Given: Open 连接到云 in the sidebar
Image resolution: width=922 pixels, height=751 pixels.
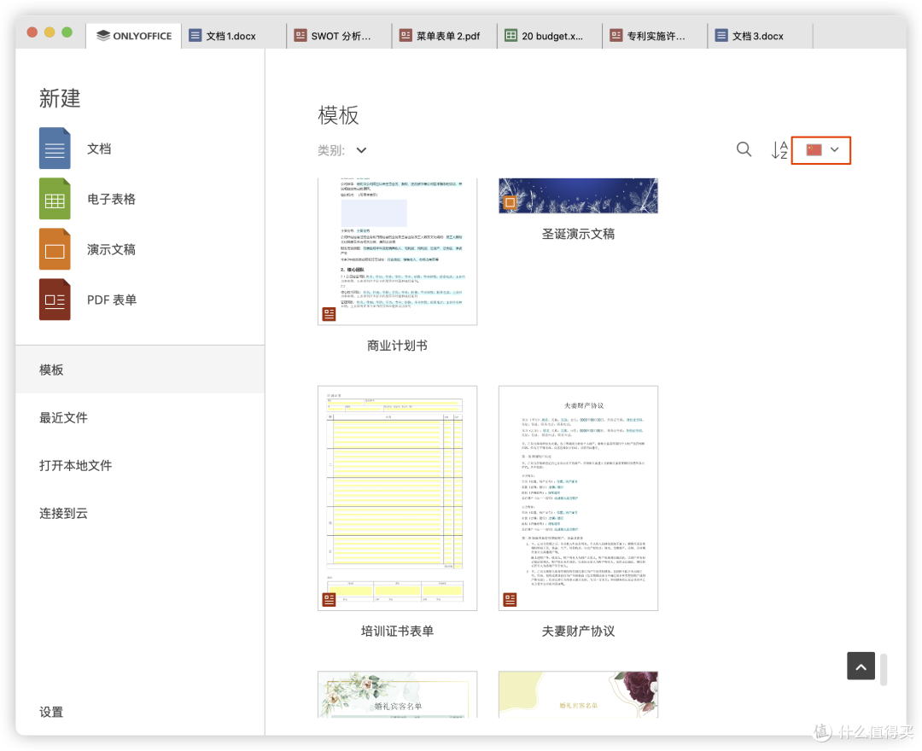Looking at the screenshot, I should [x=140, y=513].
